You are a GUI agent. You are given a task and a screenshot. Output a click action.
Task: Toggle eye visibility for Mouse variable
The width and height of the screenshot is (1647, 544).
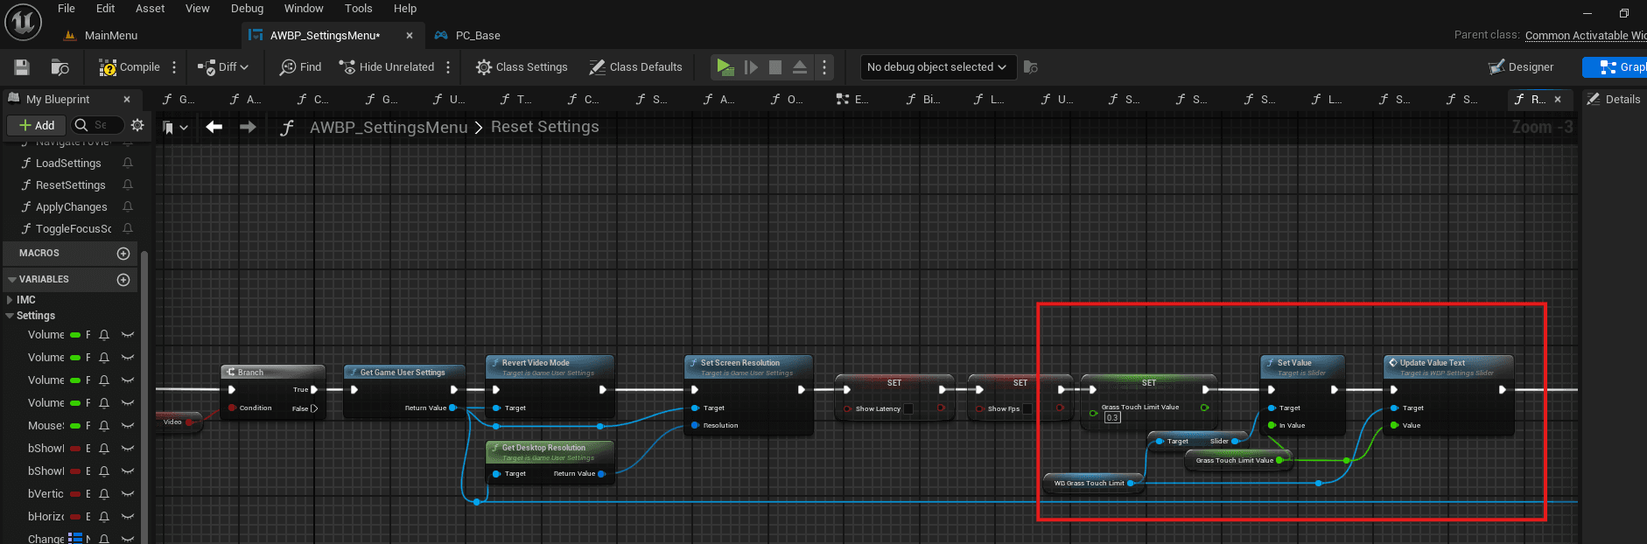[x=128, y=426]
